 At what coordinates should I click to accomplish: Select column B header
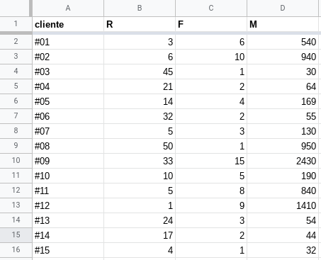pyautogui.click(x=140, y=8)
